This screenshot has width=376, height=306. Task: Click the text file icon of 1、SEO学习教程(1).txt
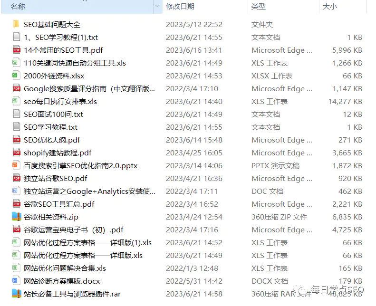(16, 37)
